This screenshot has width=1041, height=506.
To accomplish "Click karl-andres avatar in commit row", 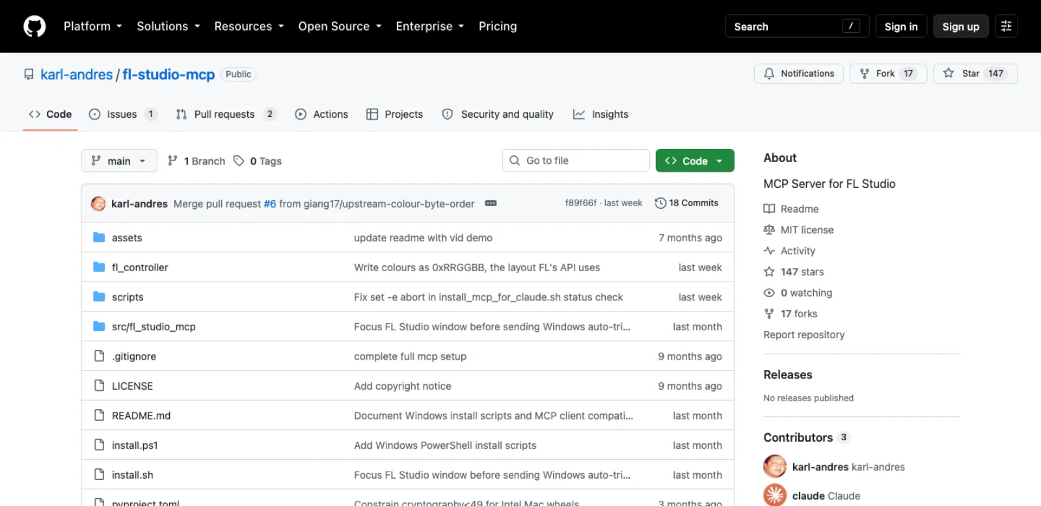I will click(x=98, y=204).
